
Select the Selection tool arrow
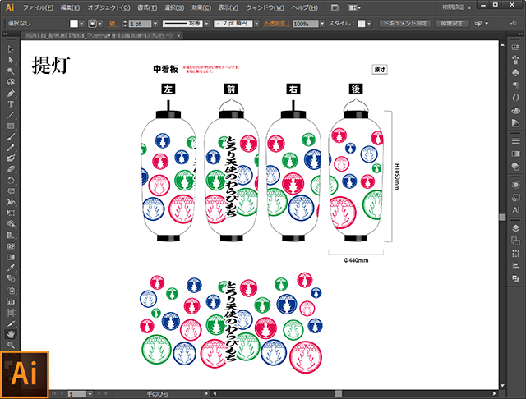tap(11, 49)
